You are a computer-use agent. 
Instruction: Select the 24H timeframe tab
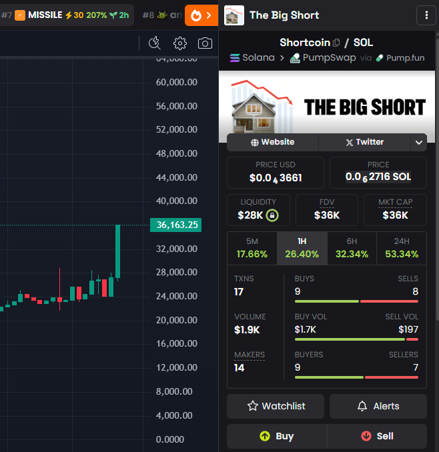pyautogui.click(x=402, y=248)
